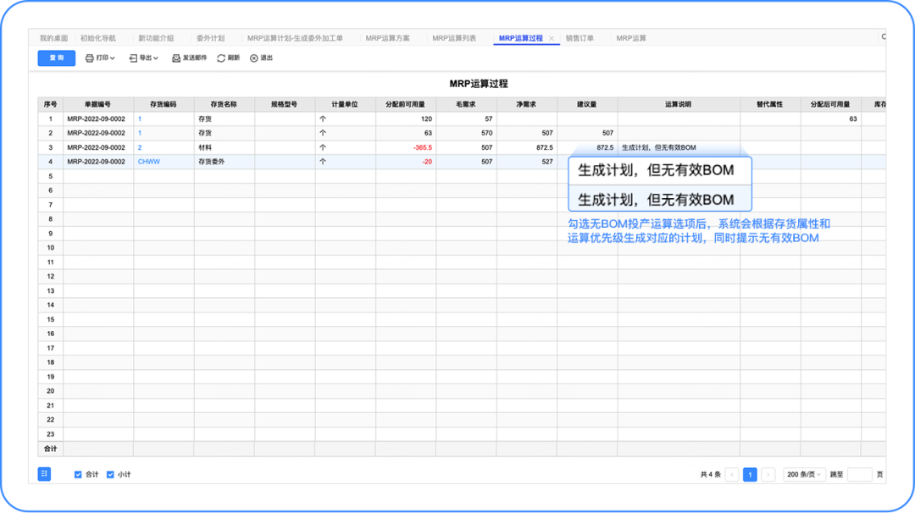Select the 570 毛需求 cell

tap(466, 133)
